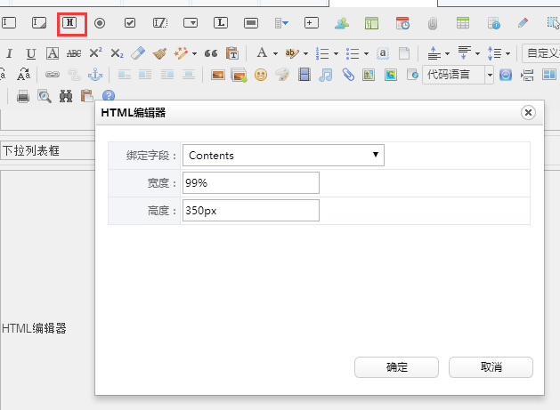This screenshot has height=410, width=560.
Task: Open search and replace binoculars
Action: click(66, 96)
